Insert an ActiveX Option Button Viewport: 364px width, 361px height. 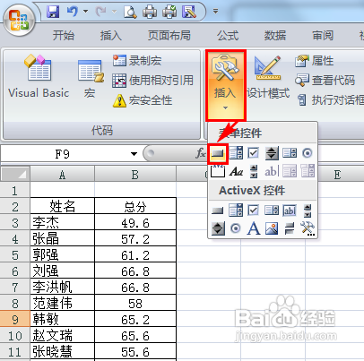[x=236, y=228]
